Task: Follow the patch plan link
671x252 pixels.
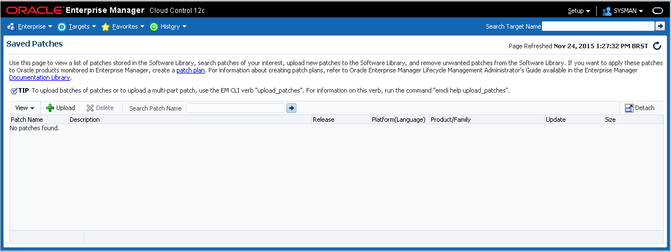Action: [190, 70]
